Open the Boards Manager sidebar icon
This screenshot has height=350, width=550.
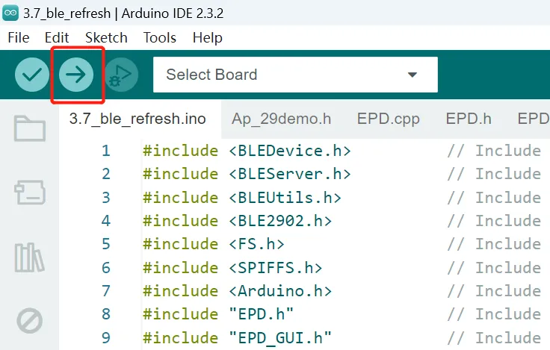[30, 193]
